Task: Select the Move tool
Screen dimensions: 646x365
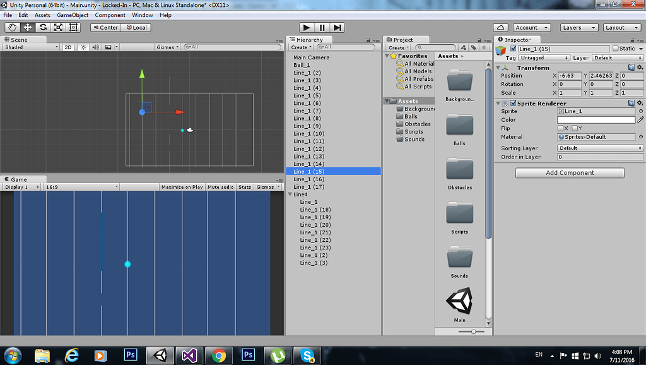Action: click(26, 28)
